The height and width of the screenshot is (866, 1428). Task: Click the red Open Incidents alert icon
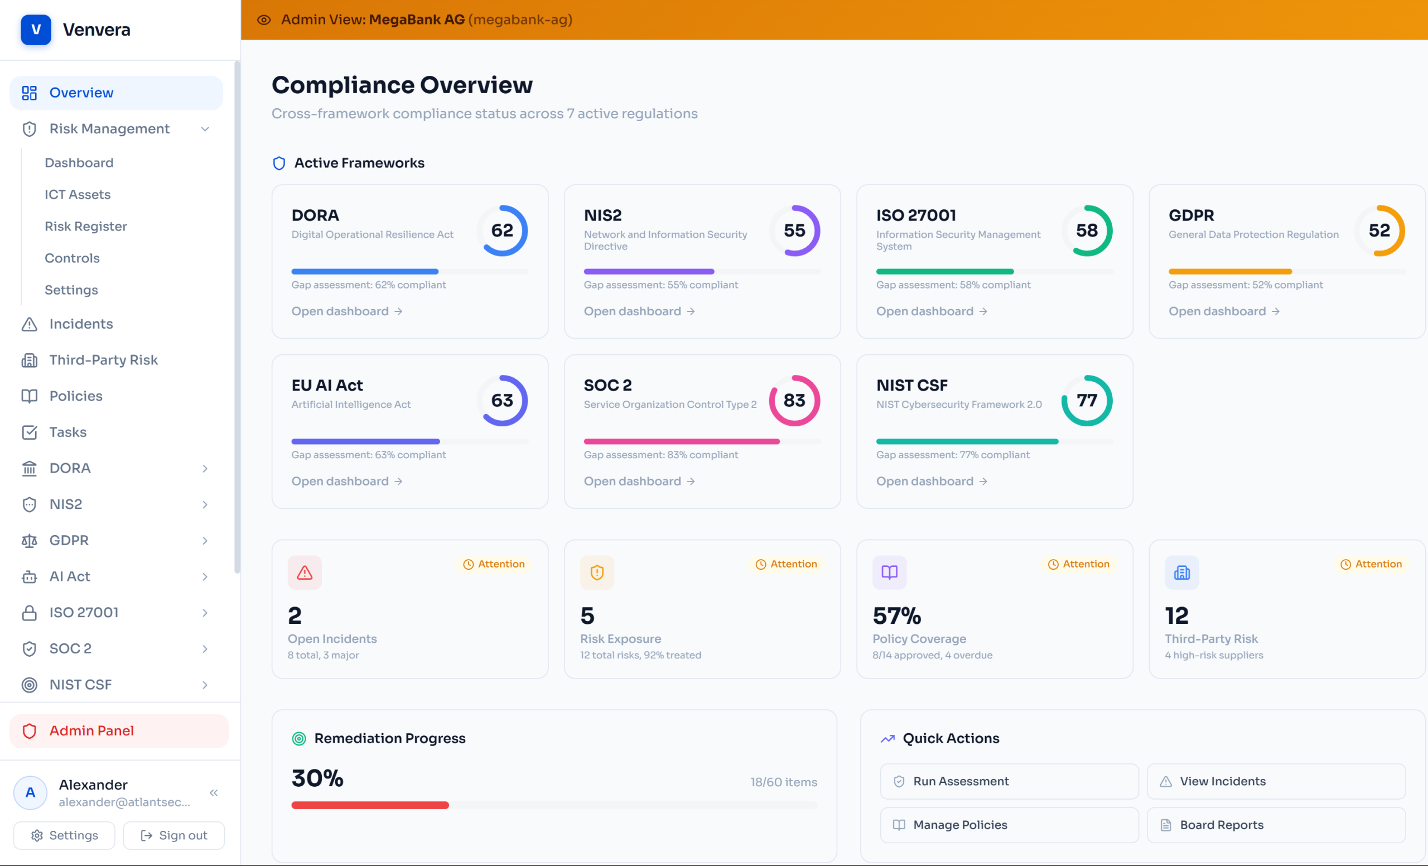(304, 572)
